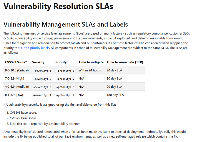Image resolution: width=206 pixels, height=142 pixels.
Task: Select the ~severity::2 label tag
Action: click(x=42, y=79)
